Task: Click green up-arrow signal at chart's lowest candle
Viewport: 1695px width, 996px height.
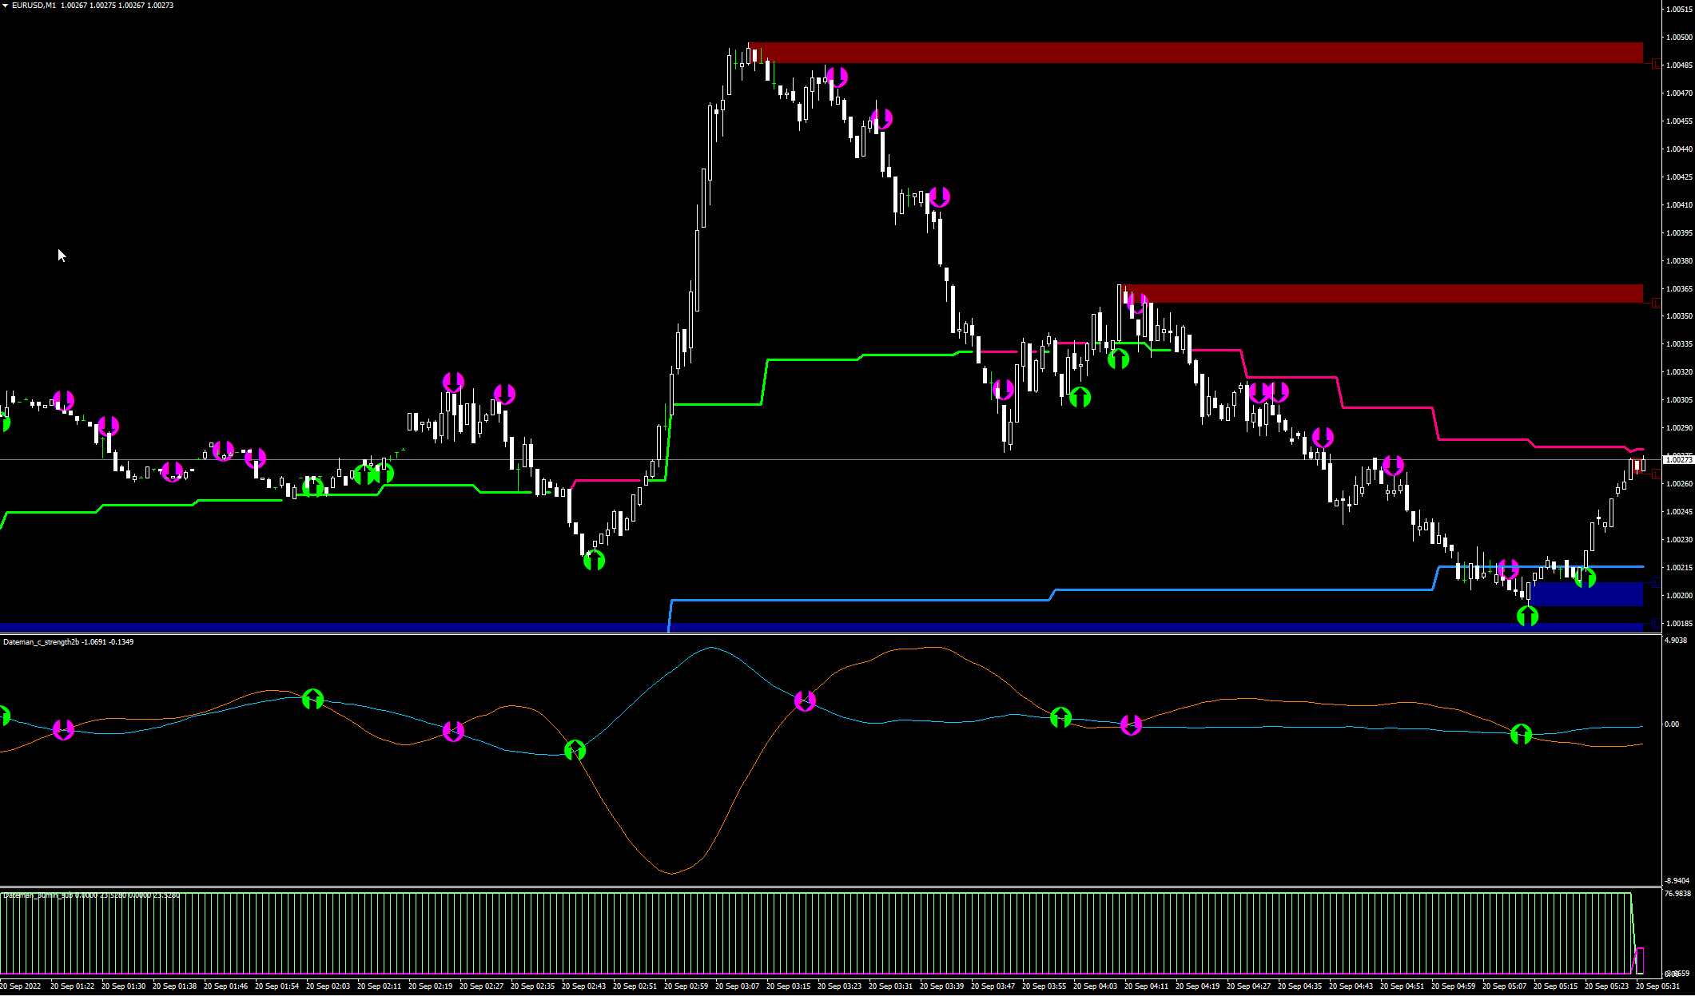Action: [x=1527, y=616]
